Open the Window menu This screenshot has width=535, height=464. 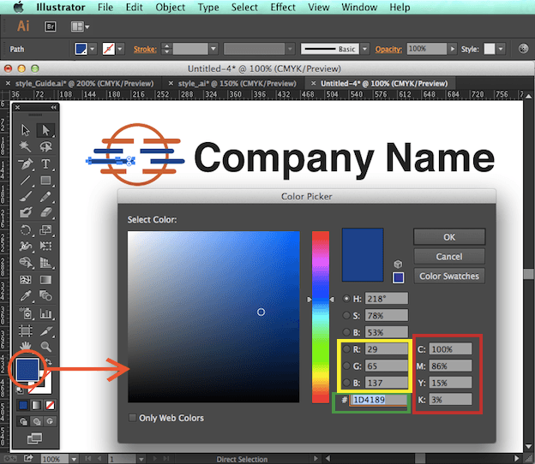(x=359, y=7)
